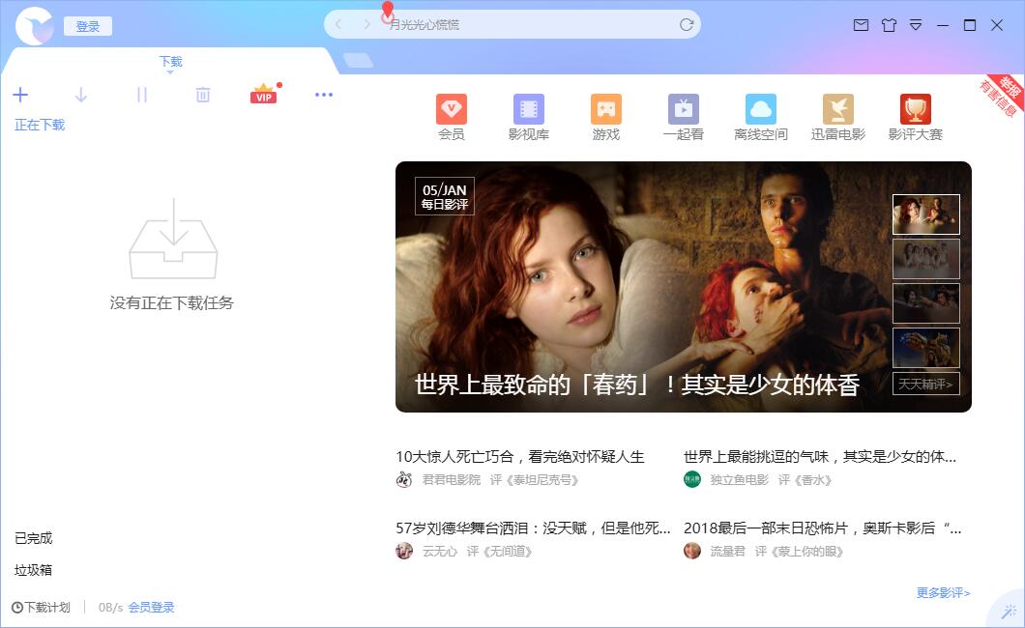Image resolution: width=1025 pixels, height=628 pixels.
Task: Open 更多影评> more reviews link
Action: tap(943, 593)
